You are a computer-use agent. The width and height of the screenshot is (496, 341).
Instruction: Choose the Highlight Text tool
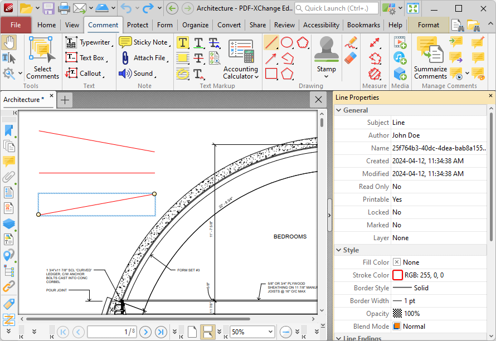click(x=183, y=43)
